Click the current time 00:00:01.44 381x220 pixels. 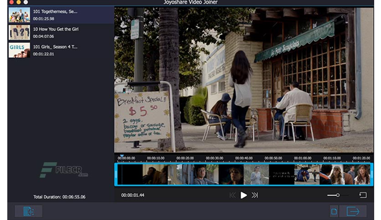coord(133,195)
